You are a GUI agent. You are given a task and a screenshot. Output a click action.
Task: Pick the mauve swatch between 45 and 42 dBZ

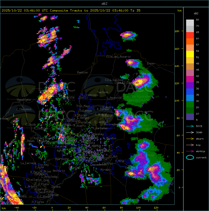190,73
